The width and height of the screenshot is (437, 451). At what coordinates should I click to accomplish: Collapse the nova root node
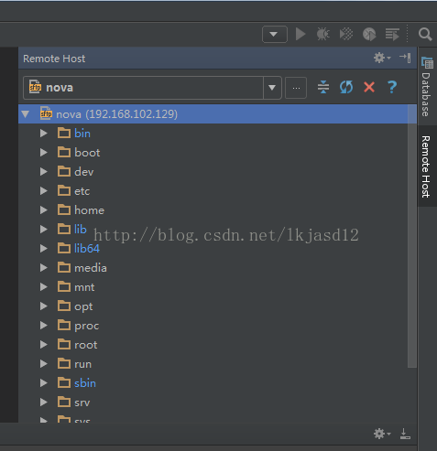point(26,114)
